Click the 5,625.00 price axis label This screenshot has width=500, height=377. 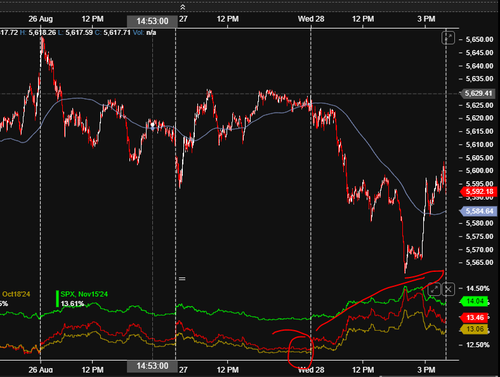pos(479,105)
